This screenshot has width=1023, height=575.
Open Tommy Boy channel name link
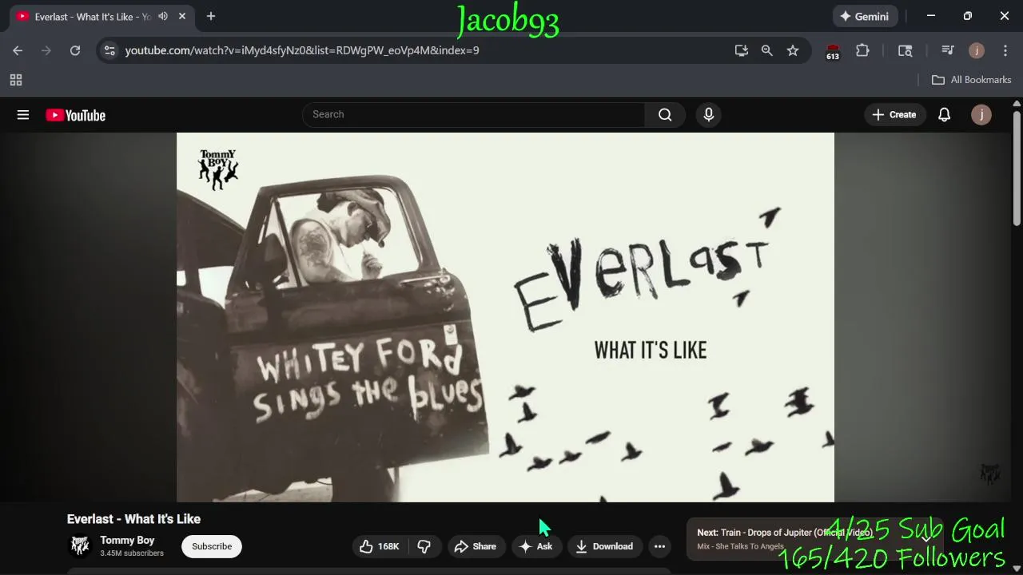click(x=127, y=541)
